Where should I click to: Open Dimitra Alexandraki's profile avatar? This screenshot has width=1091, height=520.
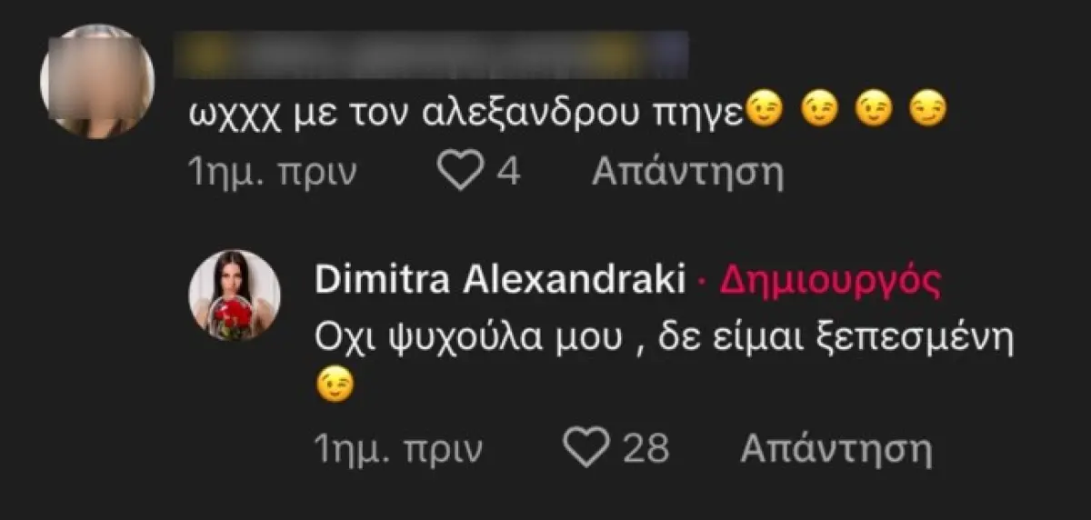[x=234, y=295]
